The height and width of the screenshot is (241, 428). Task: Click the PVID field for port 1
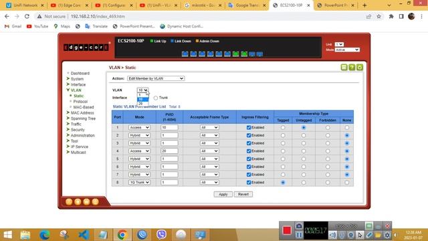tap(169, 127)
